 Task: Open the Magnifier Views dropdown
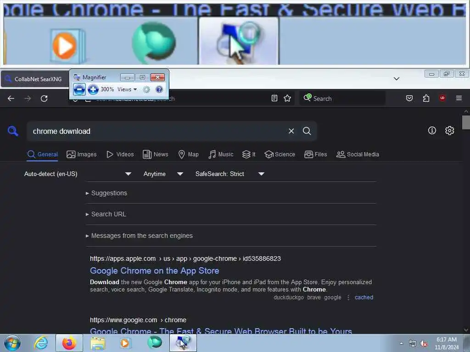pyautogui.click(x=127, y=89)
